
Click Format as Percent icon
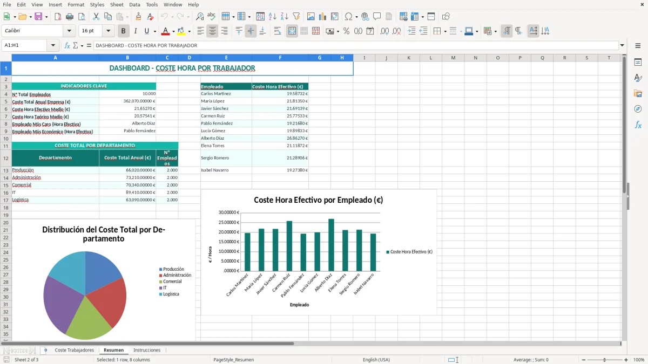tap(346, 31)
